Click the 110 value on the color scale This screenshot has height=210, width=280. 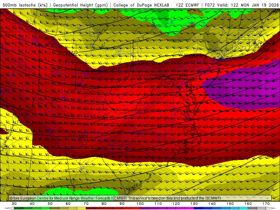click(158, 204)
